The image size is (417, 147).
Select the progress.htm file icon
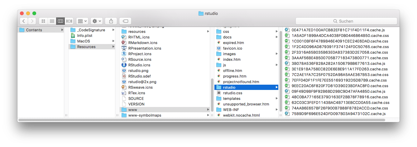click(219, 76)
